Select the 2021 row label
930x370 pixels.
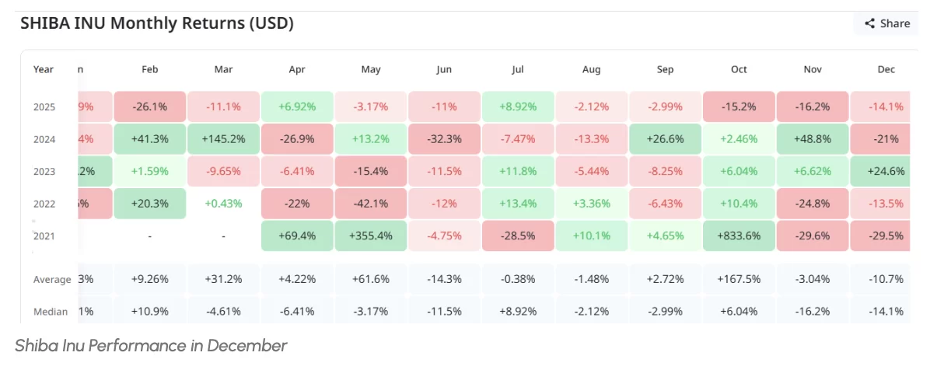(45, 236)
